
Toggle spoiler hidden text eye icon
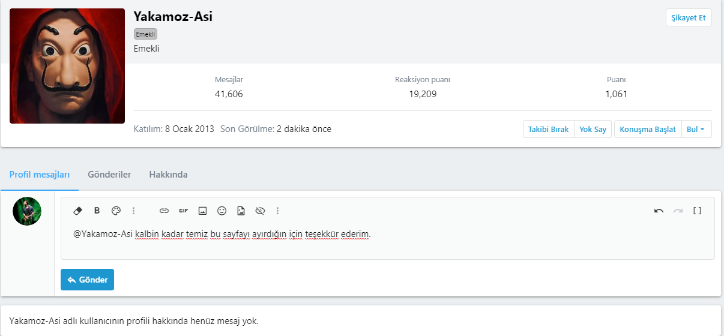tap(260, 211)
